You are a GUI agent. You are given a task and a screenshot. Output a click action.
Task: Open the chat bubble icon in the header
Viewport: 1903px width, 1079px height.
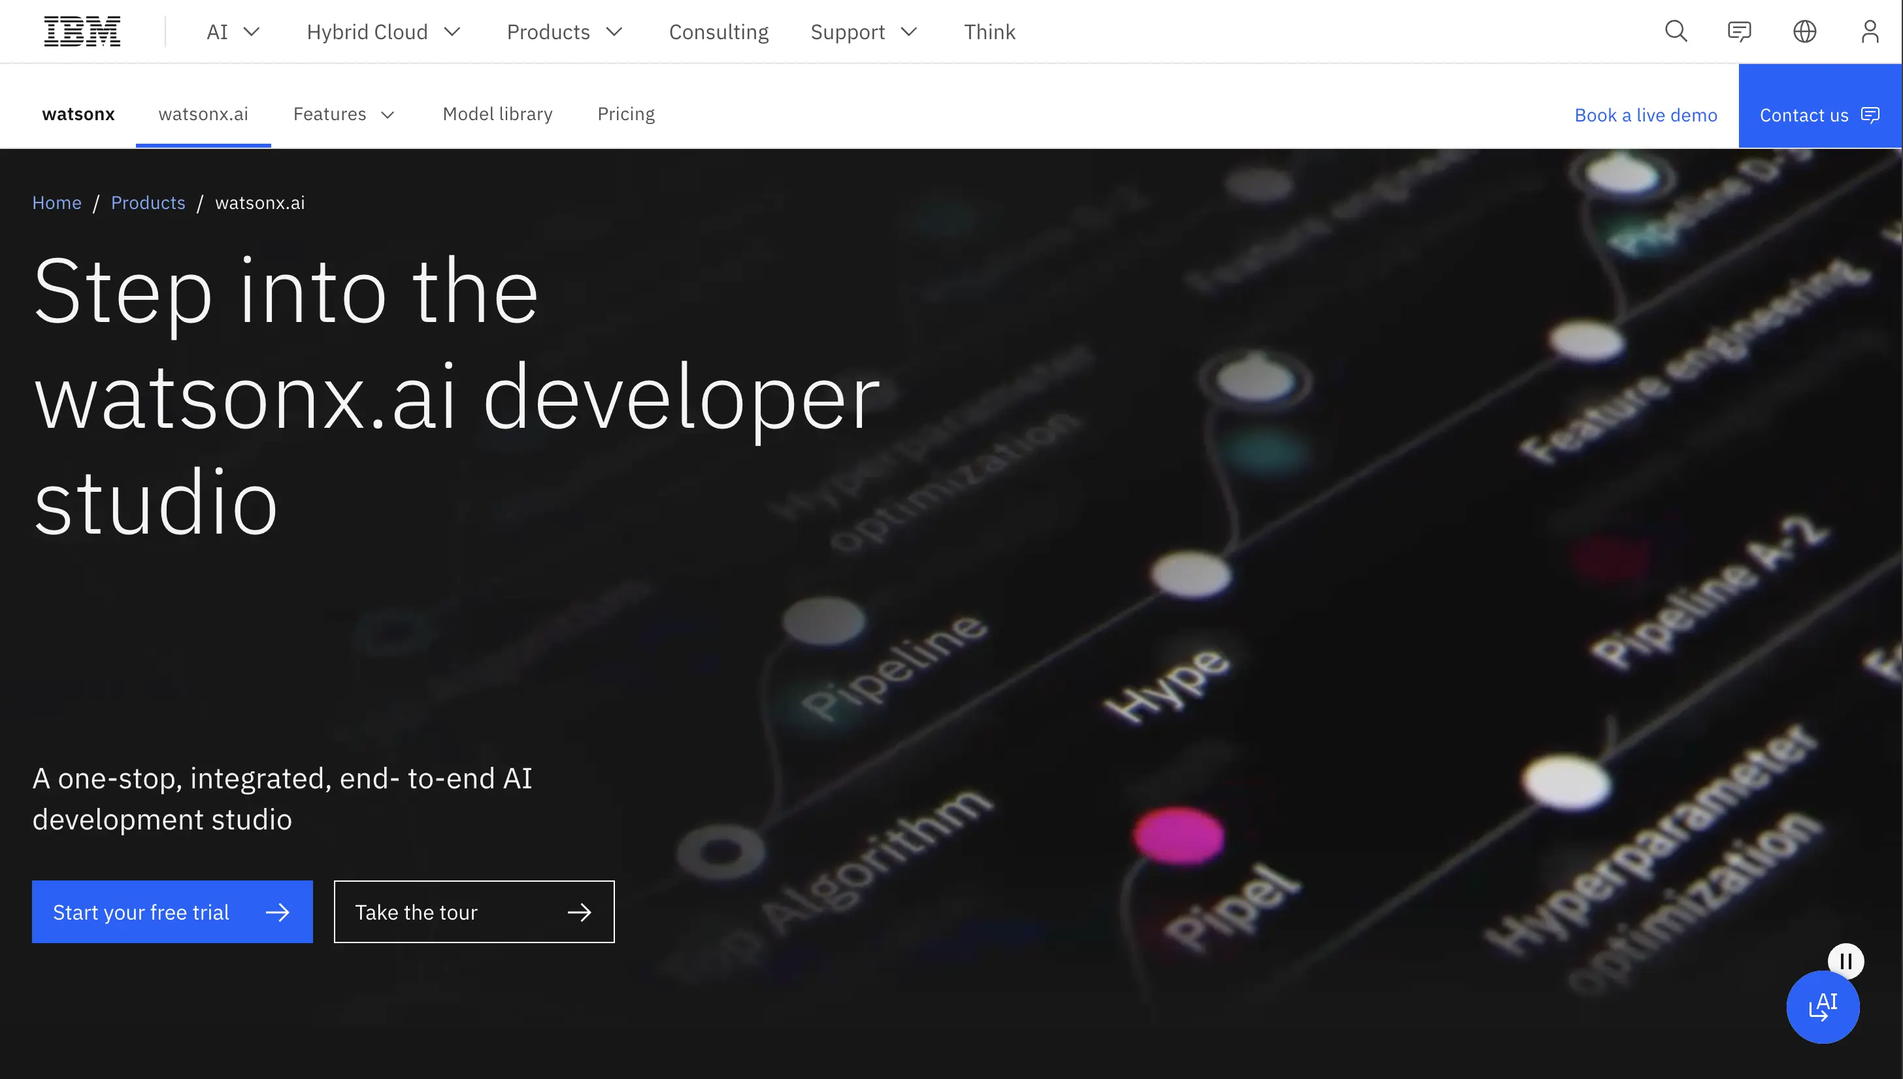[x=1739, y=31]
